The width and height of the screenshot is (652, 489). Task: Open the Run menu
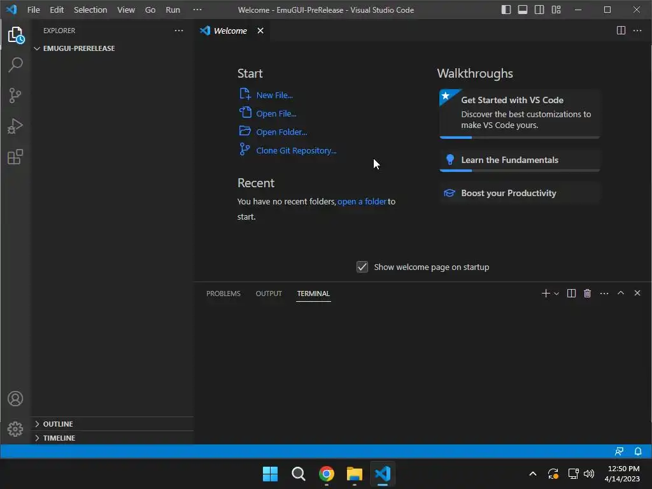pyautogui.click(x=173, y=10)
